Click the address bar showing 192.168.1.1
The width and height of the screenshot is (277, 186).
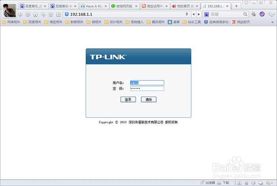tap(127, 15)
